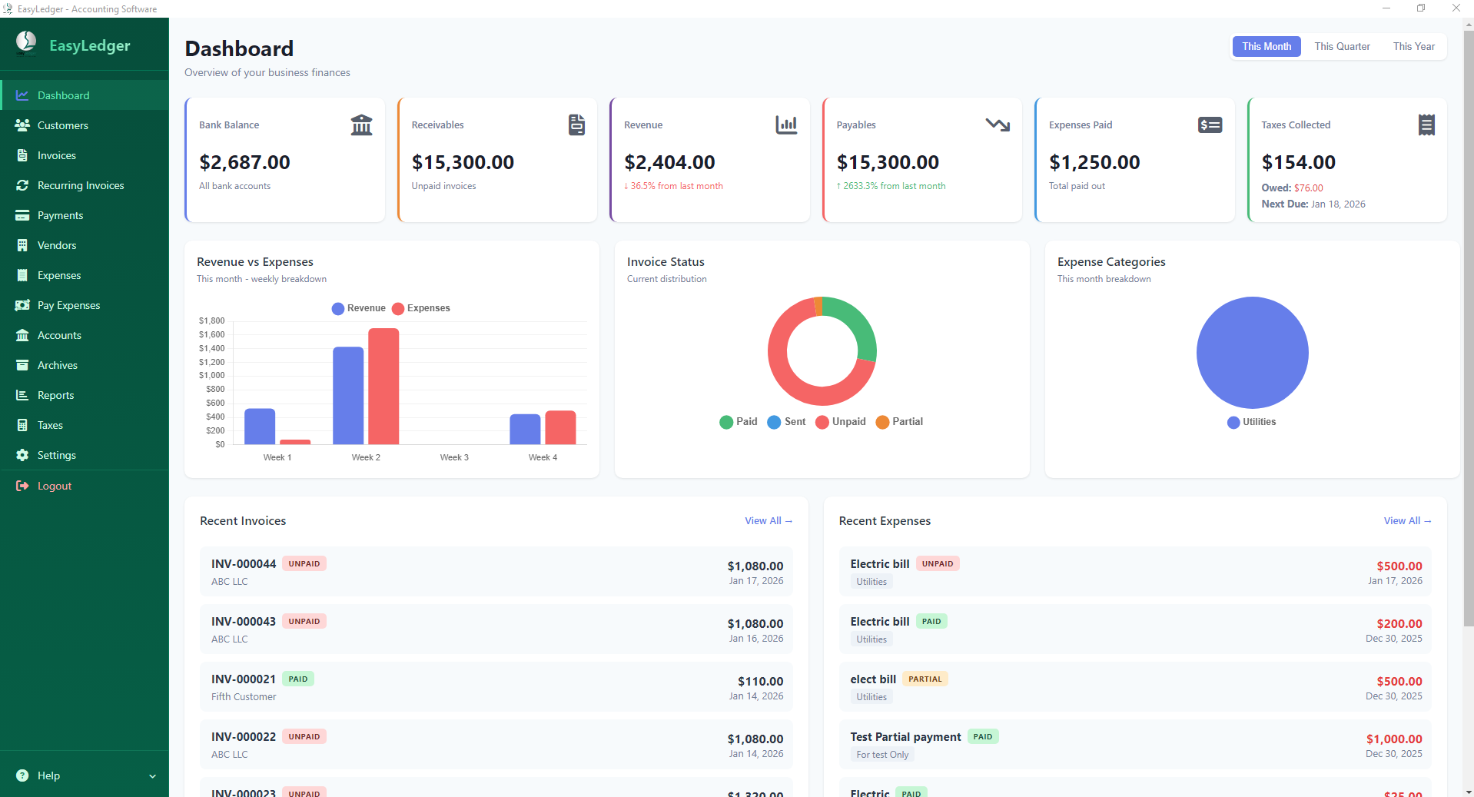Open Accounts from the sidebar
This screenshot has width=1474, height=797.
tap(60, 335)
